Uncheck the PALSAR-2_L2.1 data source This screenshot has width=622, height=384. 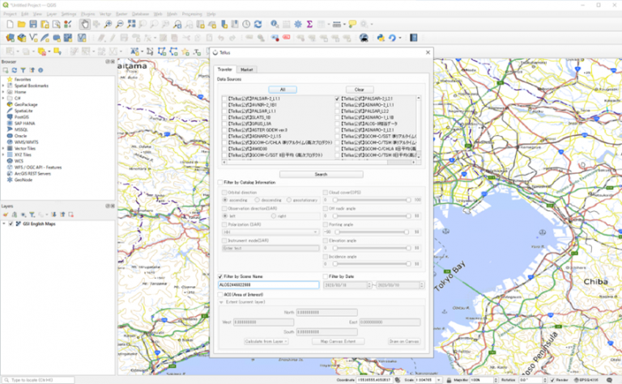point(337,99)
